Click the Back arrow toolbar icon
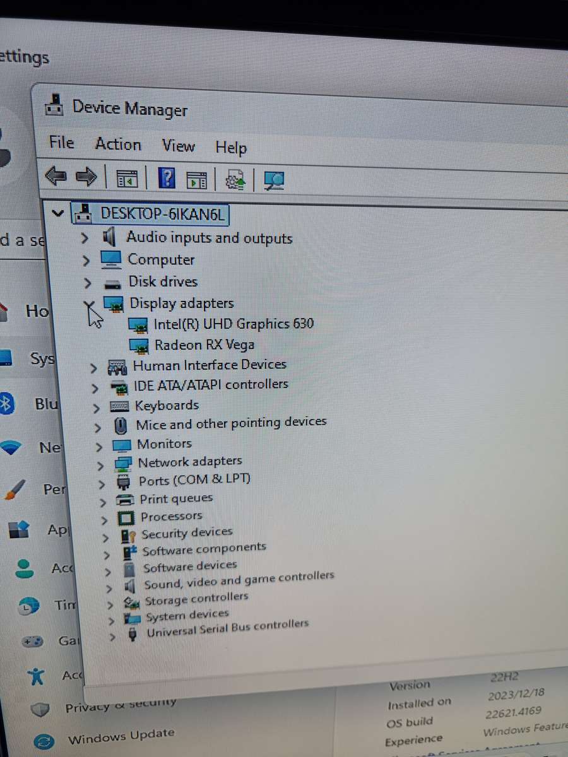The width and height of the screenshot is (568, 757). point(56,177)
